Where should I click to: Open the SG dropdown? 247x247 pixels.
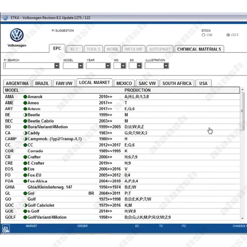coord(139,66)
